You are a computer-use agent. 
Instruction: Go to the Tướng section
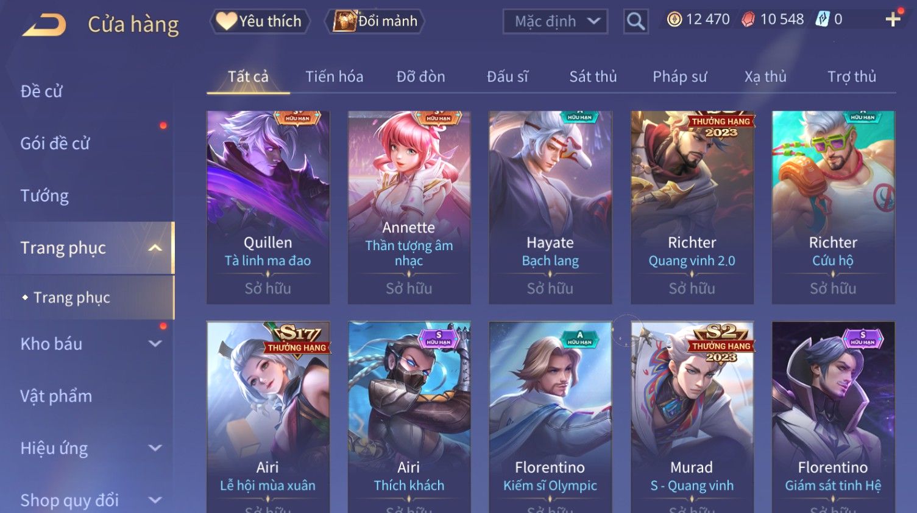coord(44,196)
